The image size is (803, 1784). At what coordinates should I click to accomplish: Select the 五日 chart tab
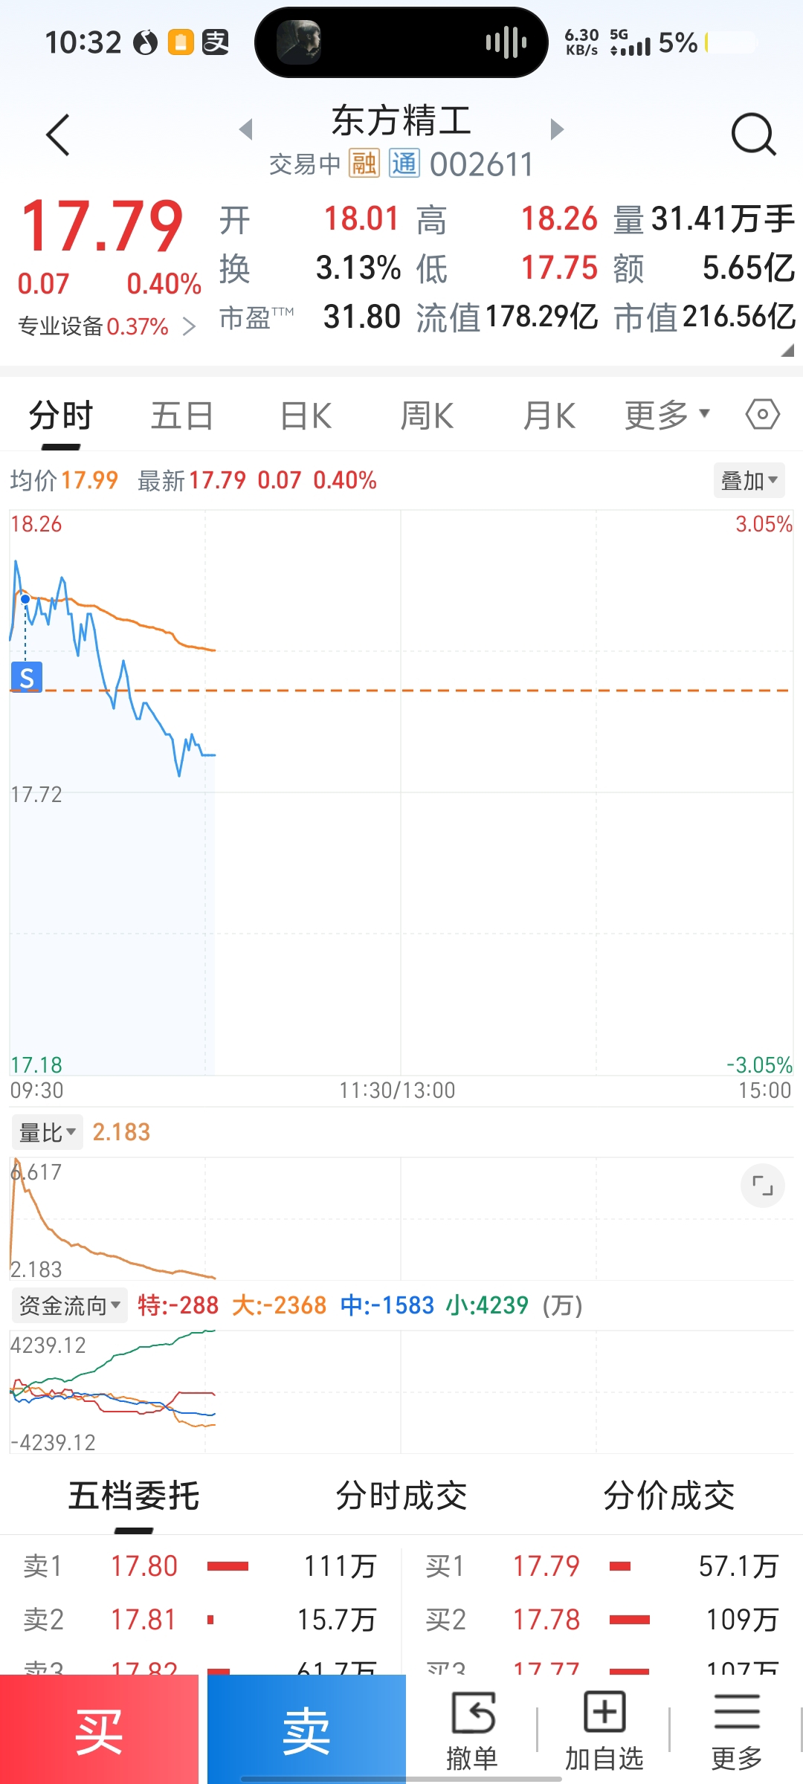point(181,415)
